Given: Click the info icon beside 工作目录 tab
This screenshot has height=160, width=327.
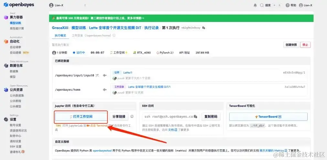Looking at the screenshot, I should (x=114, y=36).
